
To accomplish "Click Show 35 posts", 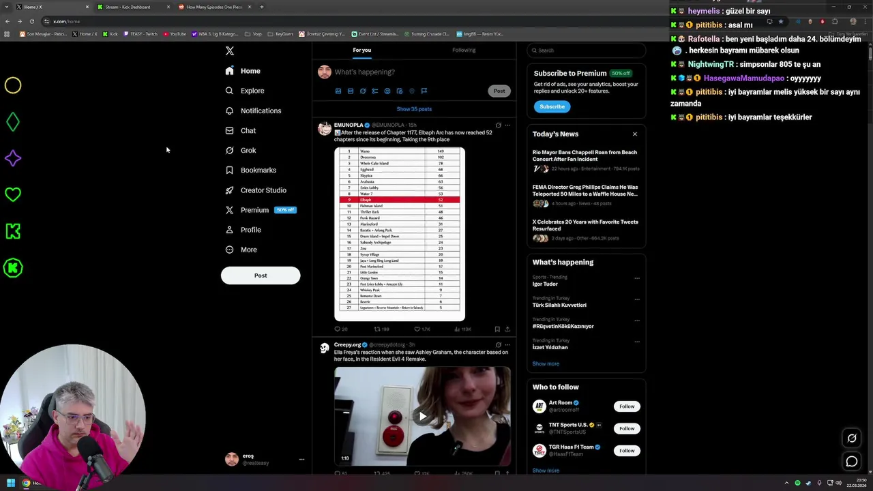I will [414, 109].
